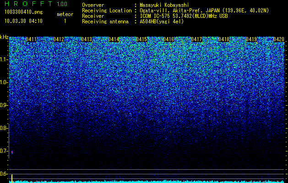This screenshot has height=183, width=288.
Task: Click the HROFFT title text
Action: [28, 4]
